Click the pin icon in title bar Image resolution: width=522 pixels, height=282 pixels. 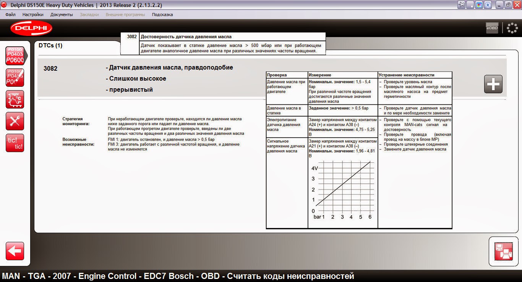coord(462,5)
